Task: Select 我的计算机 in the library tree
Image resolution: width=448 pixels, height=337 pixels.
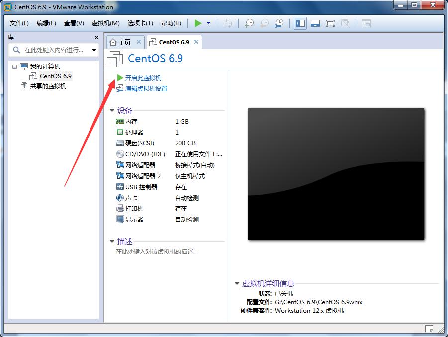Action: 45,67
